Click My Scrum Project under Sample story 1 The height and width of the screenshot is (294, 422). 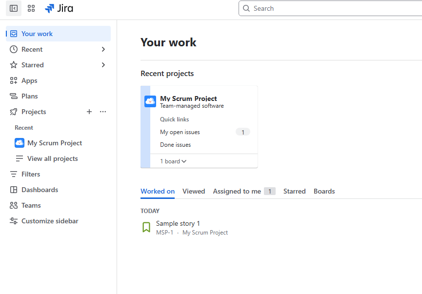205,233
